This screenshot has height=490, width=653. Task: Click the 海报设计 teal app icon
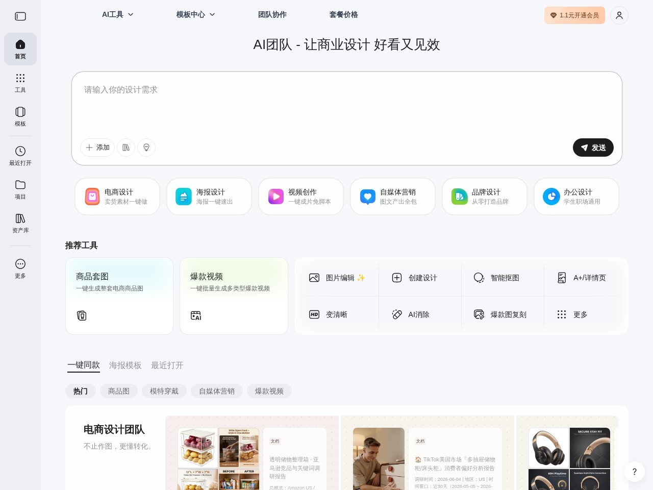pos(184,197)
